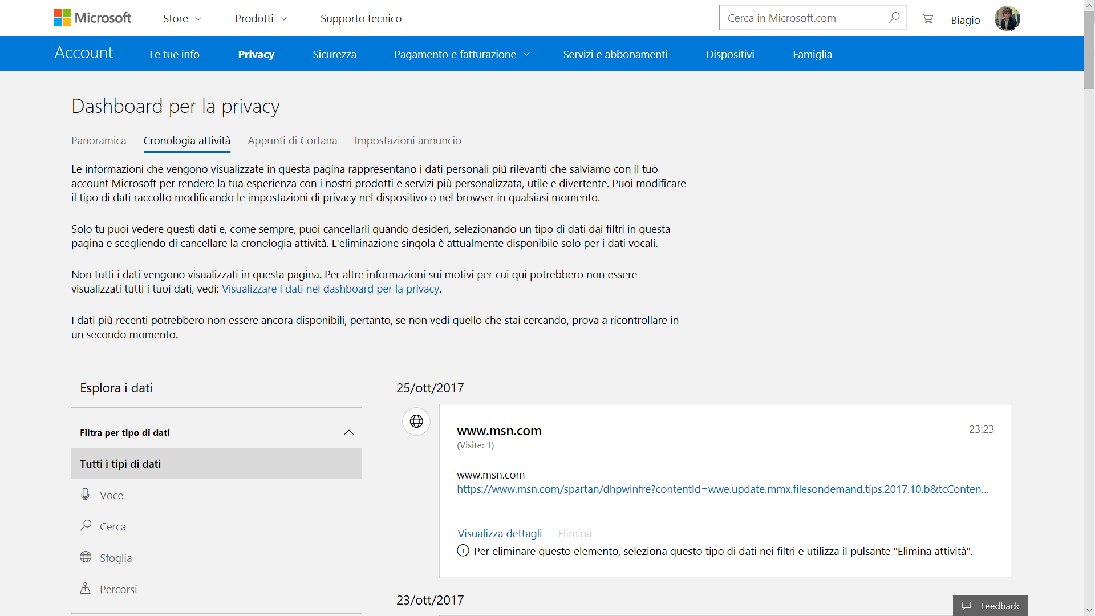The height and width of the screenshot is (616, 1095).
Task: Click the (Visite: 1) text
Action: coord(475,445)
